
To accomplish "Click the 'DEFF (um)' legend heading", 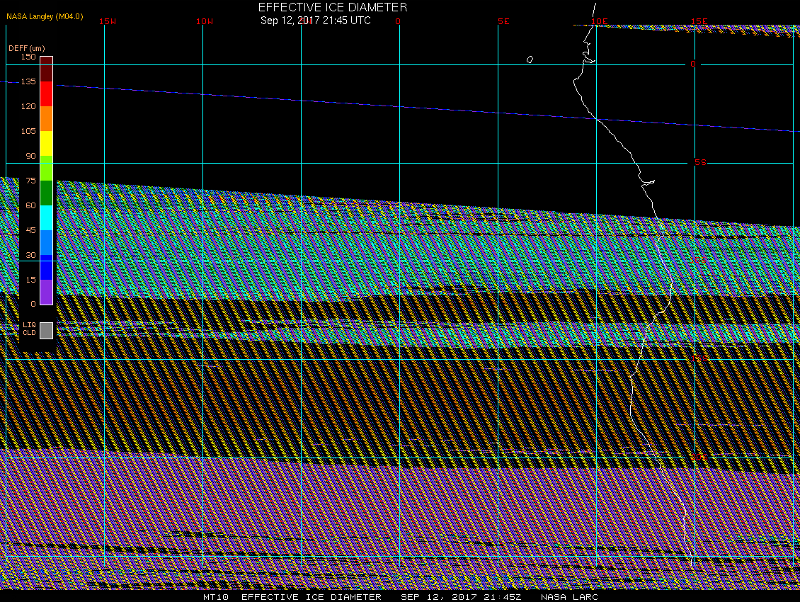I will tap(26, 48).
